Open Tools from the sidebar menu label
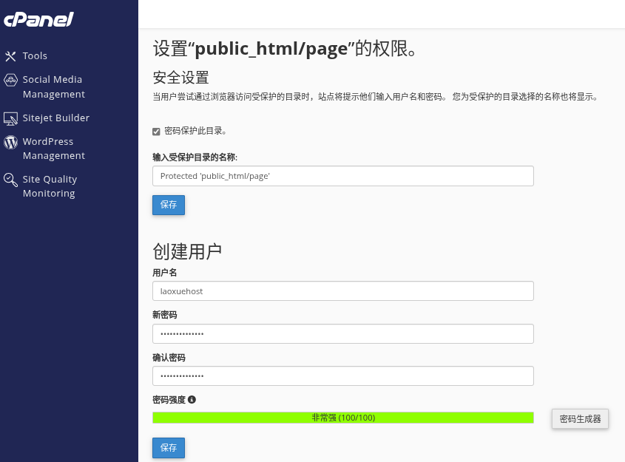 click(35, 56)
